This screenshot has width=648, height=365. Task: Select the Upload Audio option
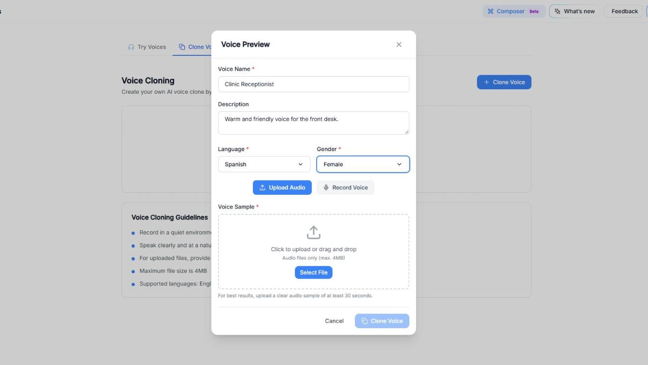[x=282, y=187]
